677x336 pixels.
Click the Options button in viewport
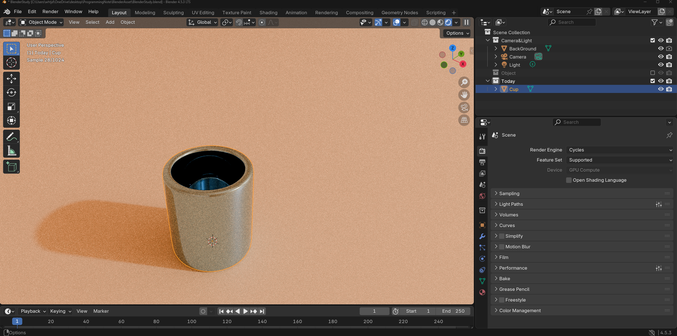click(457, 33)
